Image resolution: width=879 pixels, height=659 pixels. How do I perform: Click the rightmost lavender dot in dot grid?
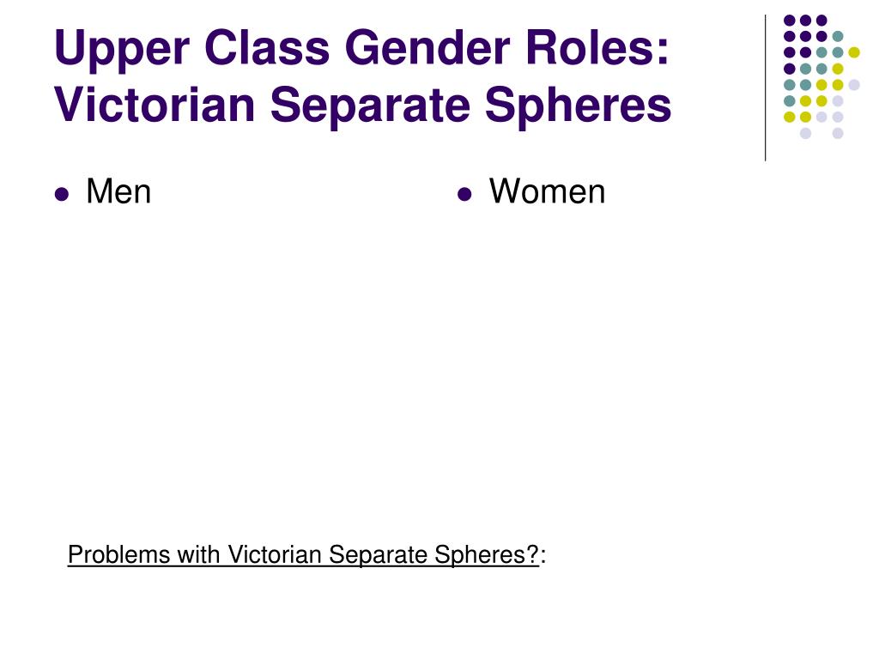(x=854, y=85)
